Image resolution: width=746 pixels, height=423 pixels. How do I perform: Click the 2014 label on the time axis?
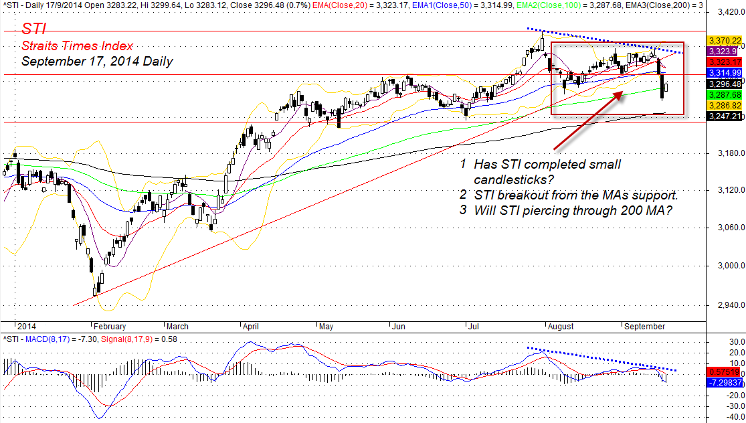point(27,327)
